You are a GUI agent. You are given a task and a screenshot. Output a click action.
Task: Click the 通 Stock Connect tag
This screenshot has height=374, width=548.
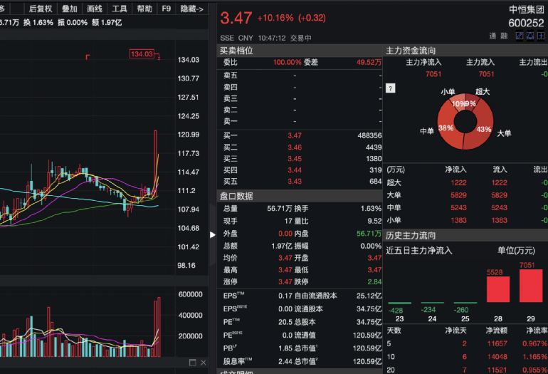click(492, 36)
